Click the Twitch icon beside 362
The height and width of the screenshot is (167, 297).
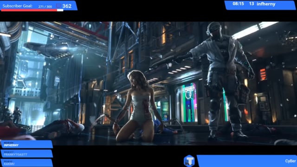58,6
